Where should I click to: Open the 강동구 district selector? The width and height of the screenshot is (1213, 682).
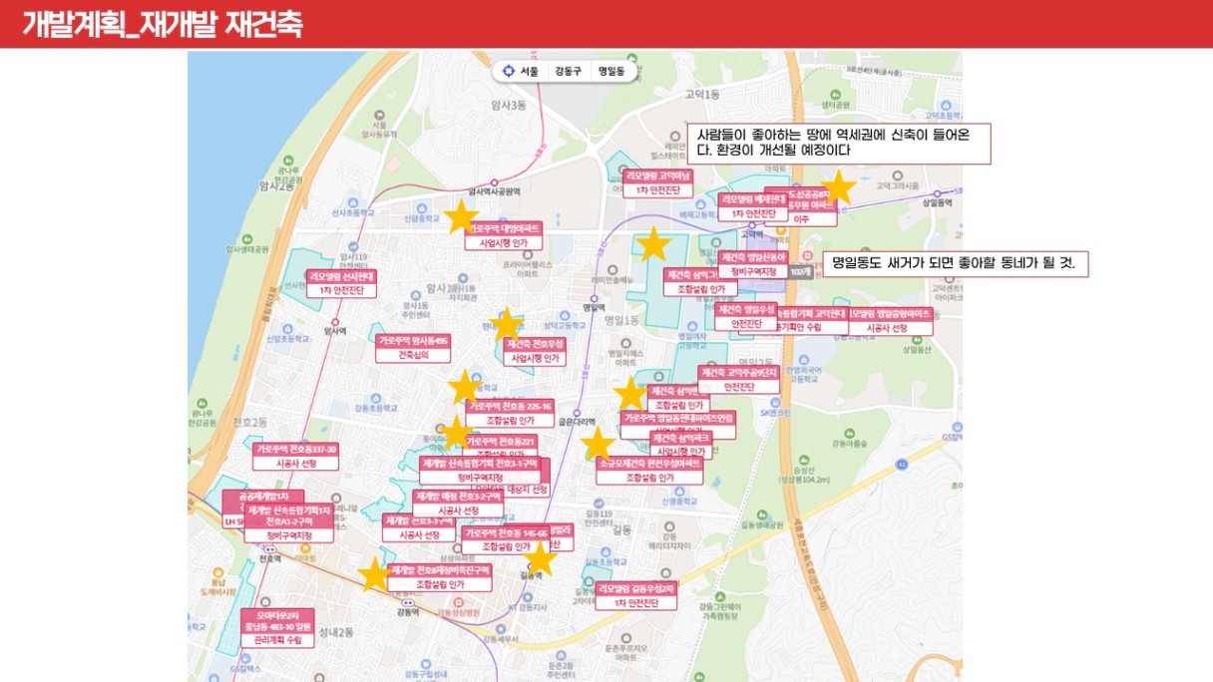click(x=568, y=72)
